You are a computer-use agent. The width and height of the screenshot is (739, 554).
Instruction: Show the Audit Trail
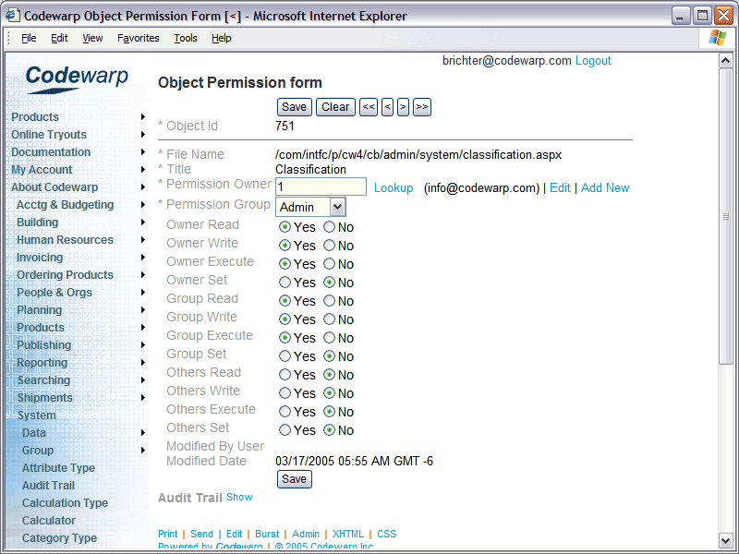tap(239, 497)
